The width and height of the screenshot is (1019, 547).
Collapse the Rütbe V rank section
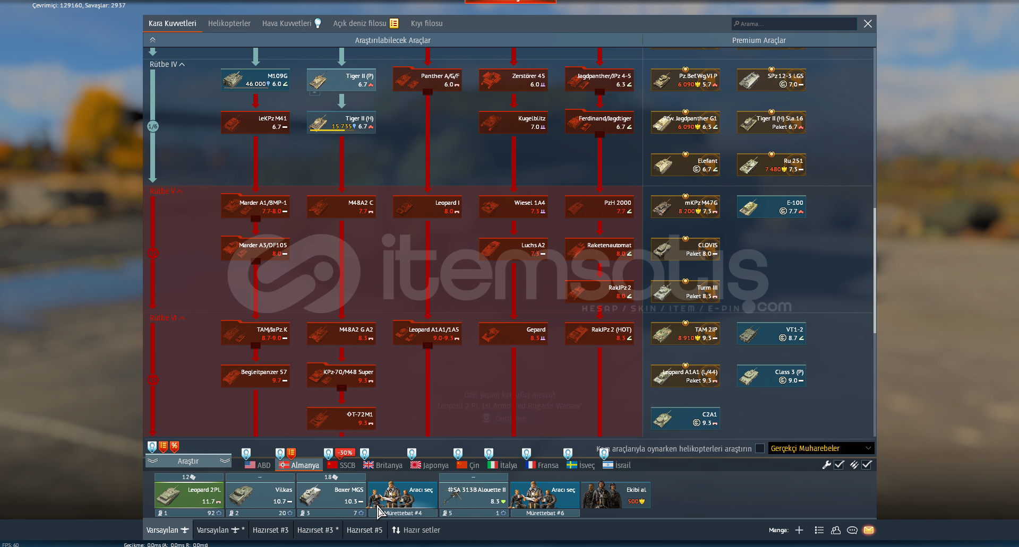166,191
